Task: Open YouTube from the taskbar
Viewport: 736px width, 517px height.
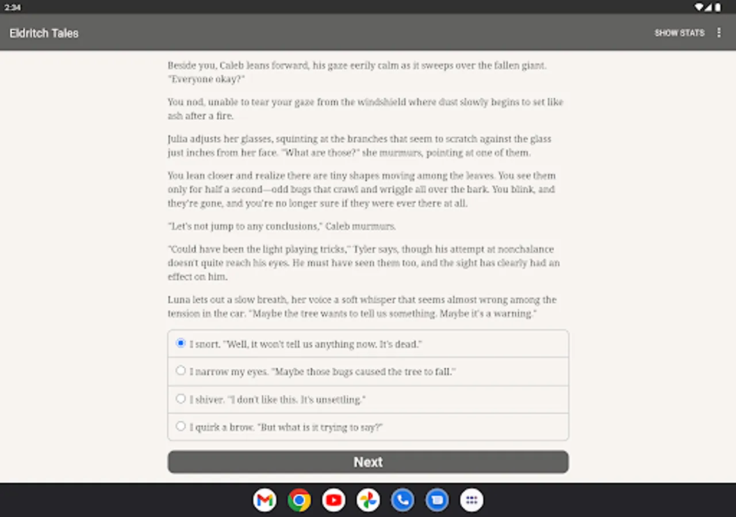Action: click(333, 500)
